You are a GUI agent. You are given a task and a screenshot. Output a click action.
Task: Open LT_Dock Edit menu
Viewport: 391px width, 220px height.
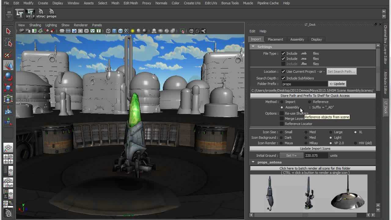[x=252, y=31]
